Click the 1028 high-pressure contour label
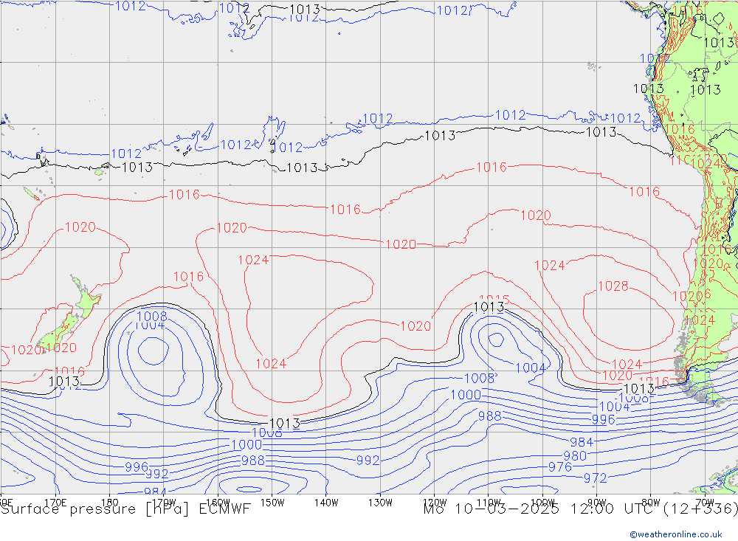The image size is (738, 541). (613, 286)
